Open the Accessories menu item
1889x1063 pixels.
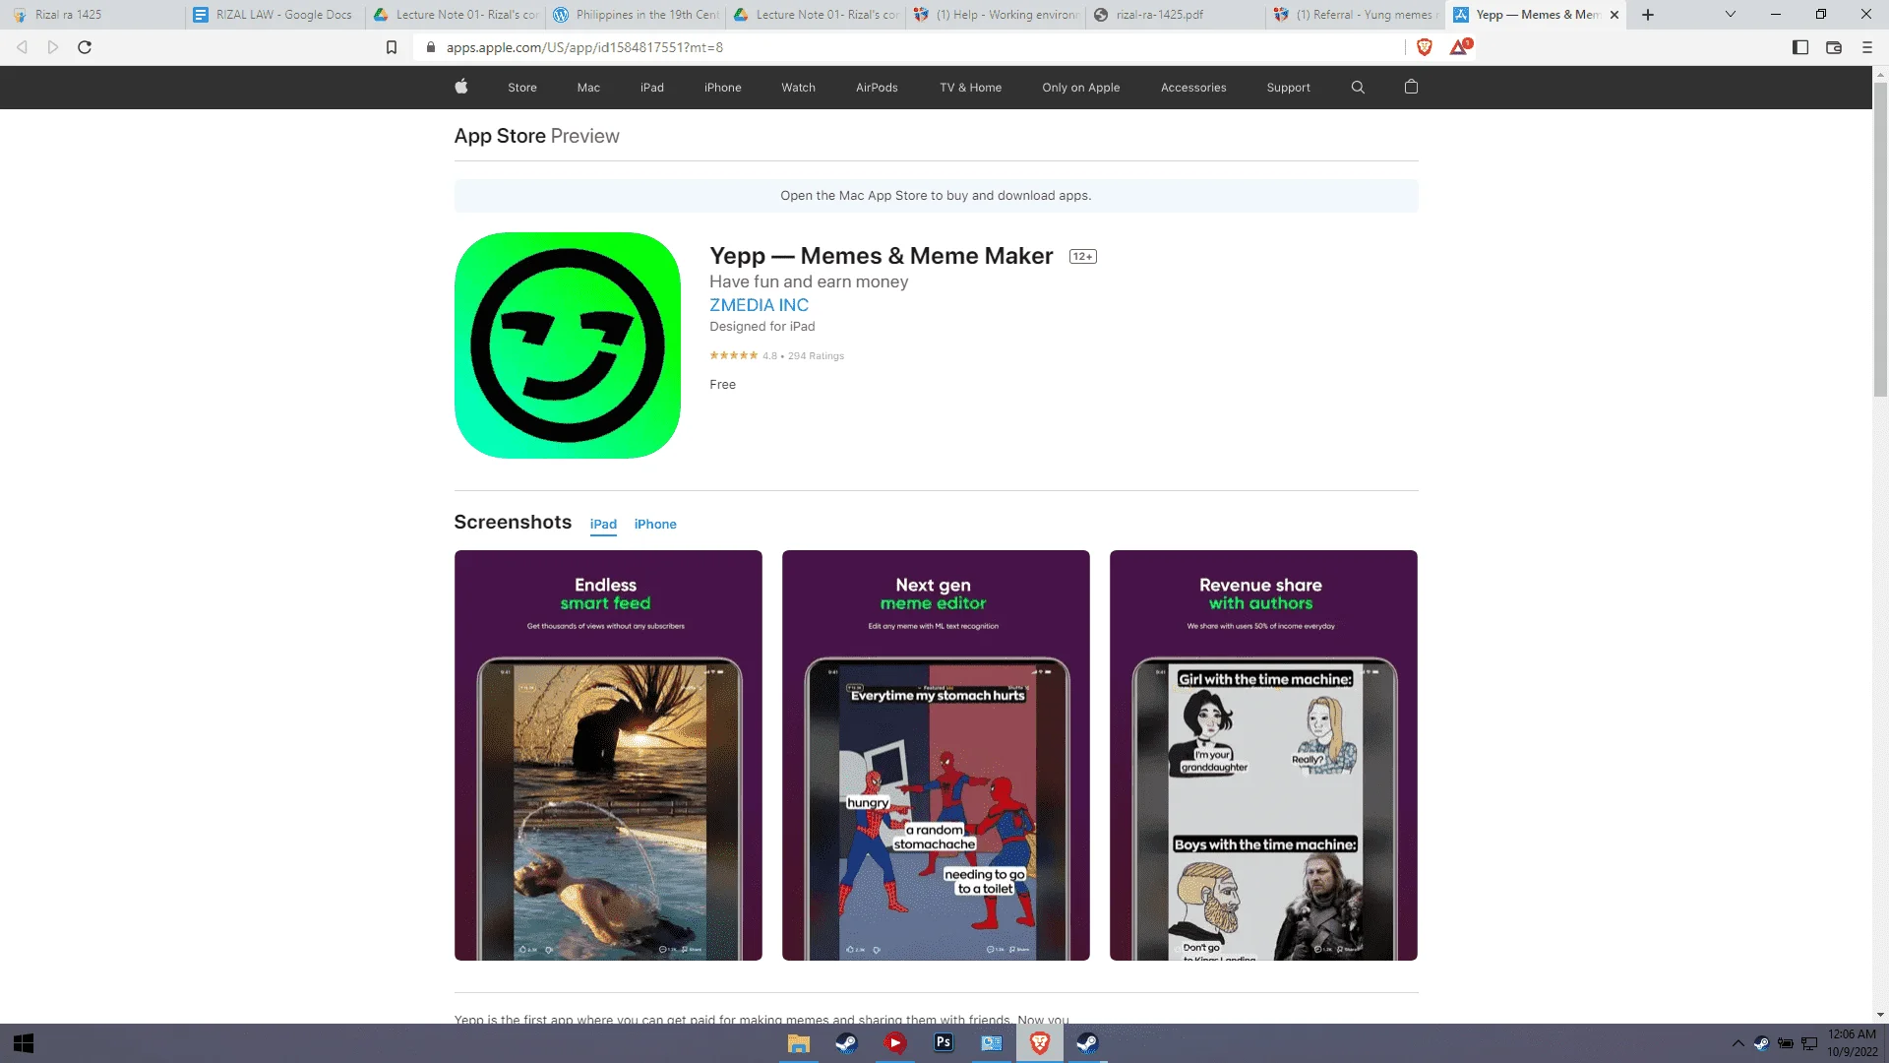pyautogui.click(x=1193, y=88)
